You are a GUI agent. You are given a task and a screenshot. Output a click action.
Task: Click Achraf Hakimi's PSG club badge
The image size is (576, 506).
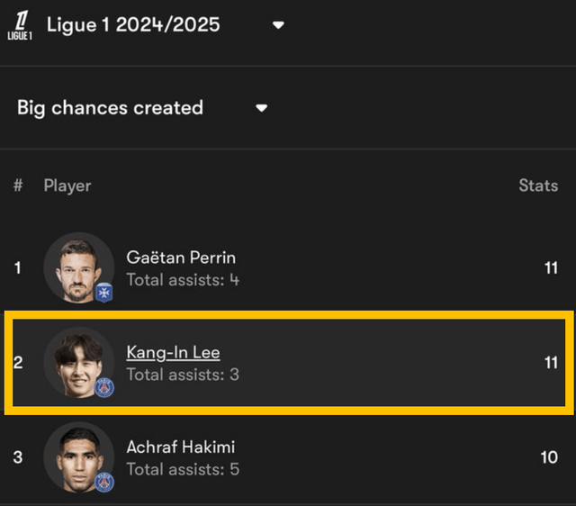pyautogui.click(x=103, y=483)
